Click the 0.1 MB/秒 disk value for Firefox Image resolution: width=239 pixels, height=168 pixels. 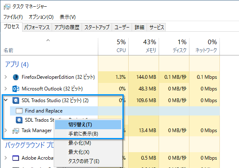tap(175, 77)
